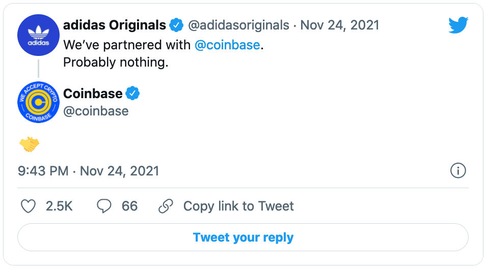Like the tweet with heart icon
The image size is (486, 269).
point(28,206)
